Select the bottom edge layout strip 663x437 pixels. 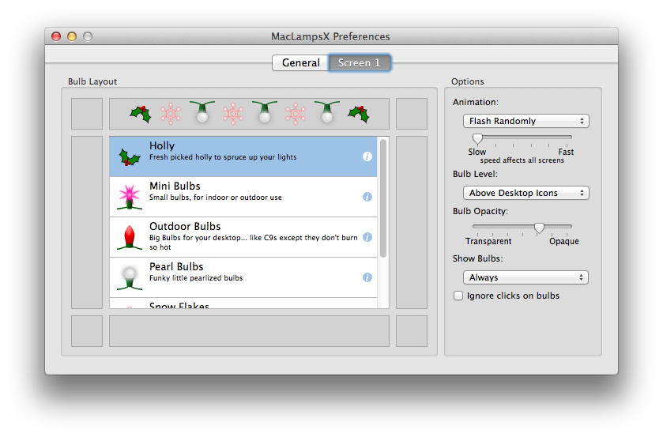(249, 331)
